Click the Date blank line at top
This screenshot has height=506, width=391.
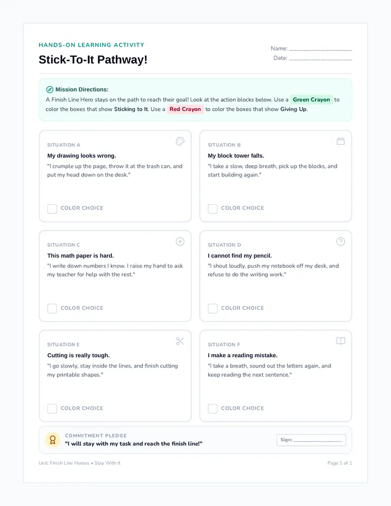(320, 59)
